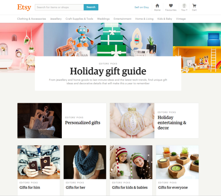The image size is (221, 196).
Task: Open Gifts for him phone cases image
Action: click(x=38, y=162)
